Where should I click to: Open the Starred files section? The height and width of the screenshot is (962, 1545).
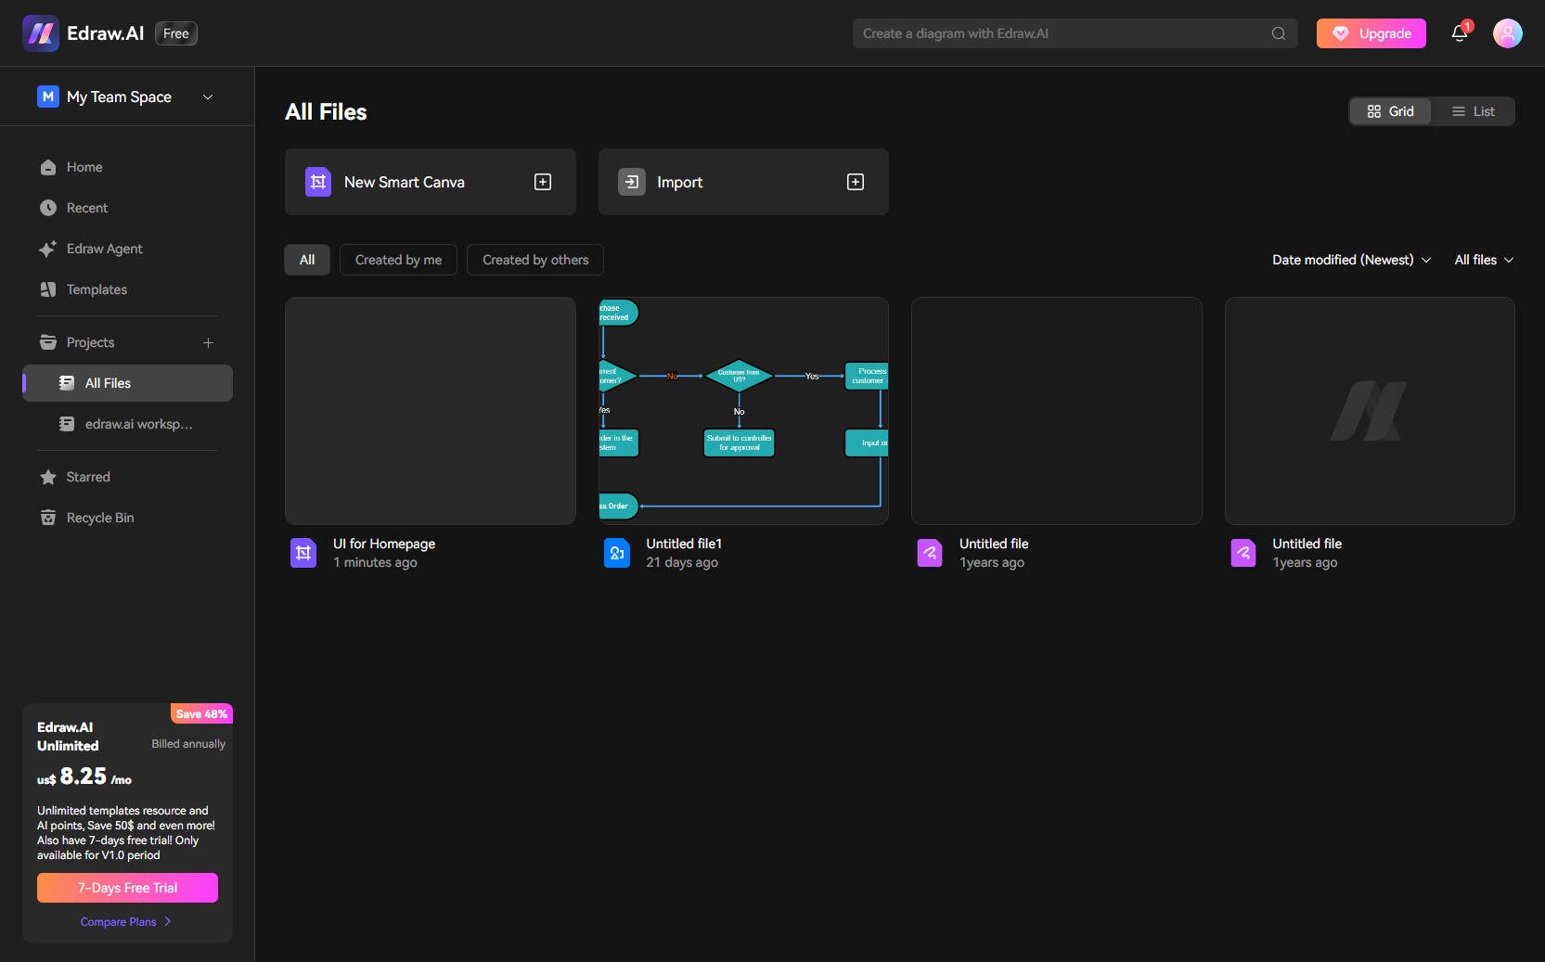tap(87, 477)
